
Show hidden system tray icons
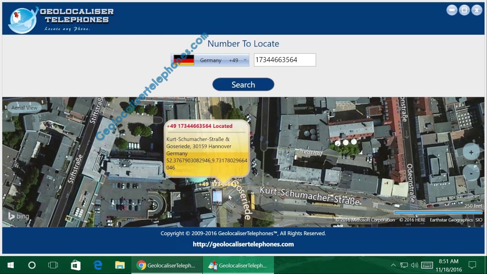[x=393, y=265]
